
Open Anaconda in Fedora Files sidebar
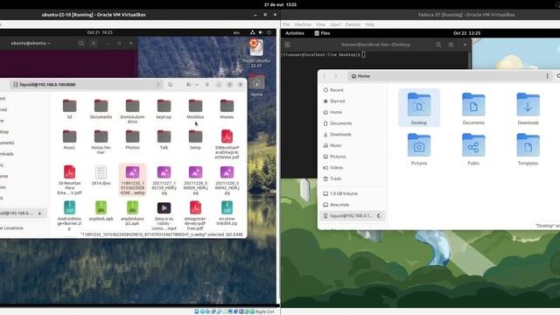pos(352,205)
